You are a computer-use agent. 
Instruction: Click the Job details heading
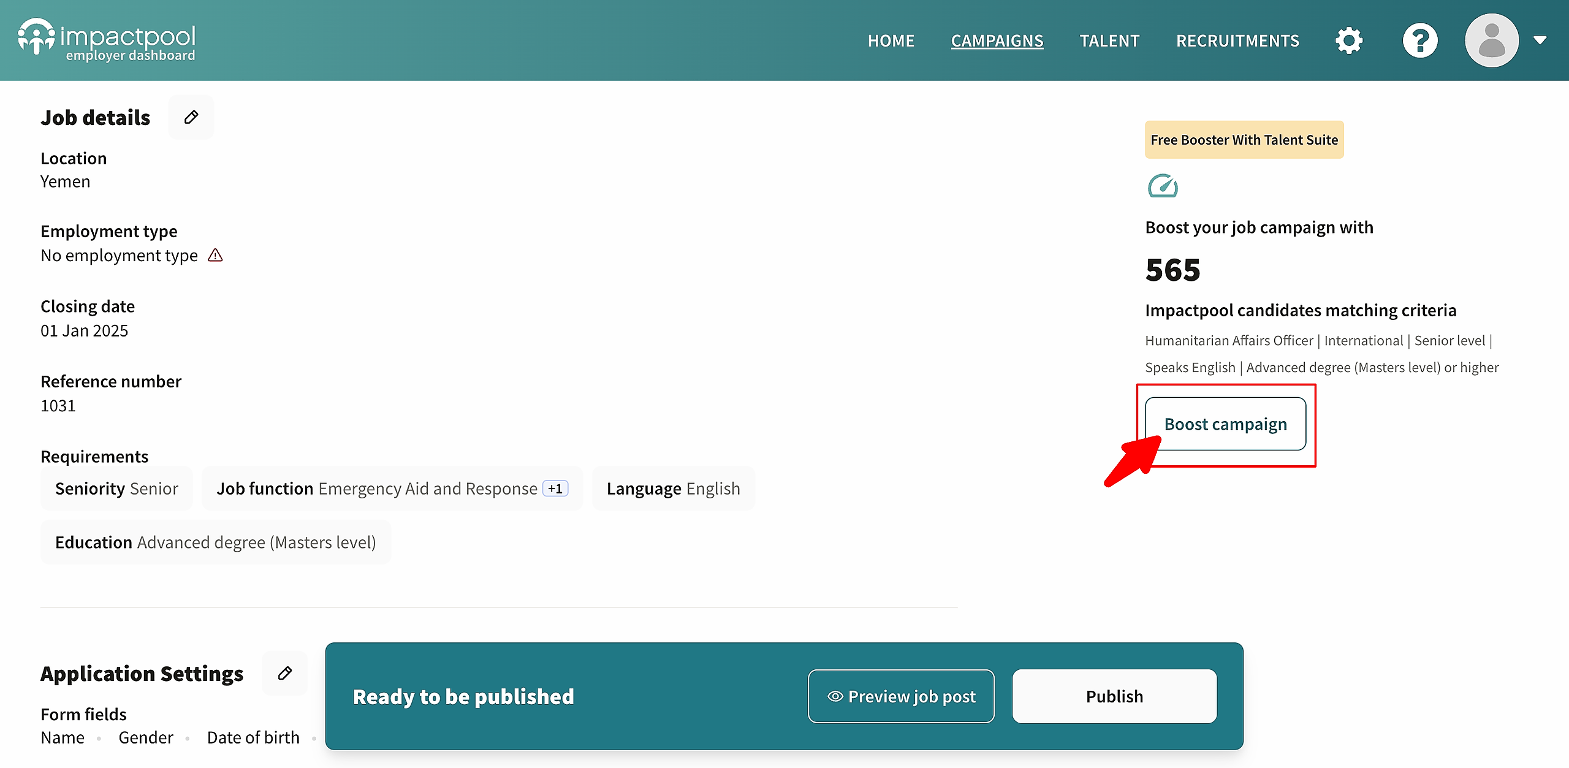pyautogui.click(x=96, y=118)
